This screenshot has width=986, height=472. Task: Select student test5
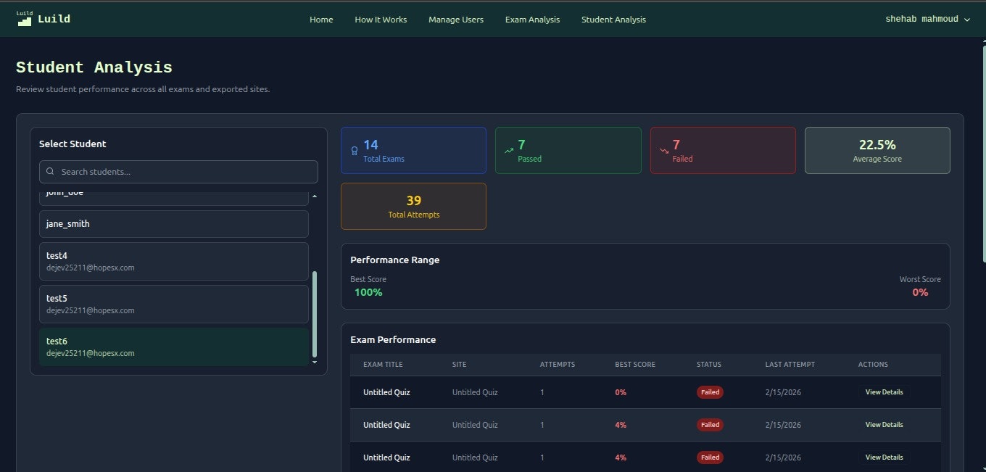[174, 304]
